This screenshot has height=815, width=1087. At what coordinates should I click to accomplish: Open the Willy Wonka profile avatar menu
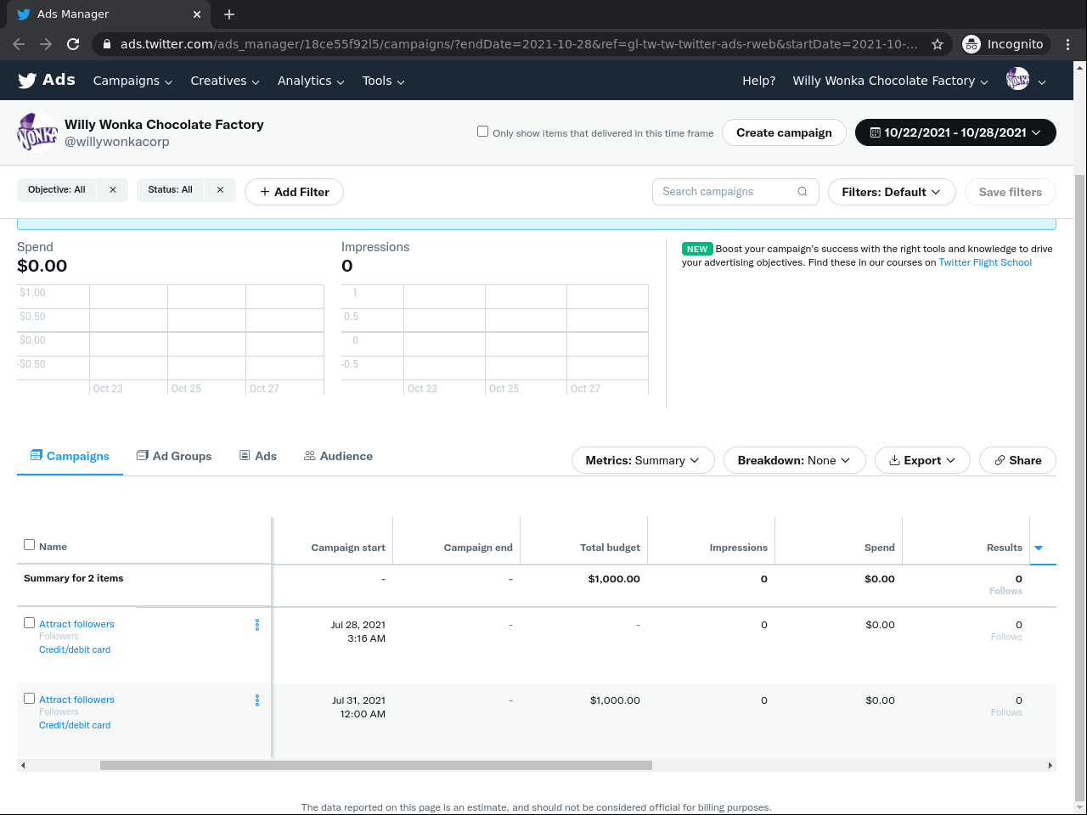click(1026, 81)
